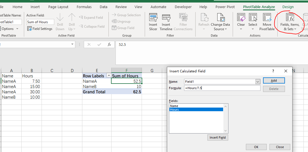Switch to the Insert tab
308x152 pixels.
click(35, 7)
